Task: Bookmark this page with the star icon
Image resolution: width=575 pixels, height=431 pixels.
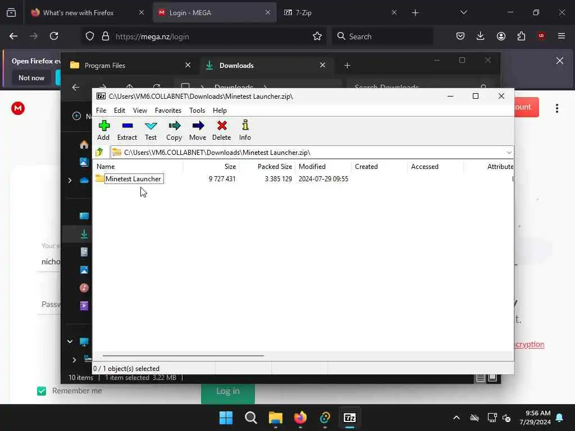Action: pos(317,36)
